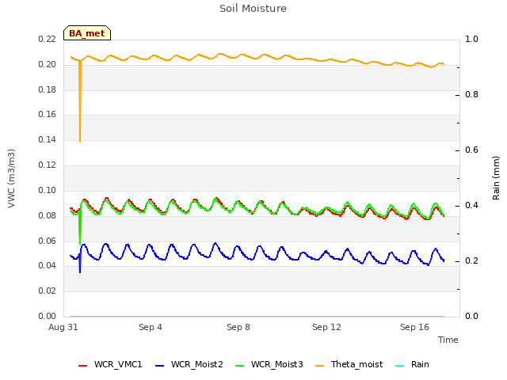Click the 0.4 rain axis value

(471, 206)
